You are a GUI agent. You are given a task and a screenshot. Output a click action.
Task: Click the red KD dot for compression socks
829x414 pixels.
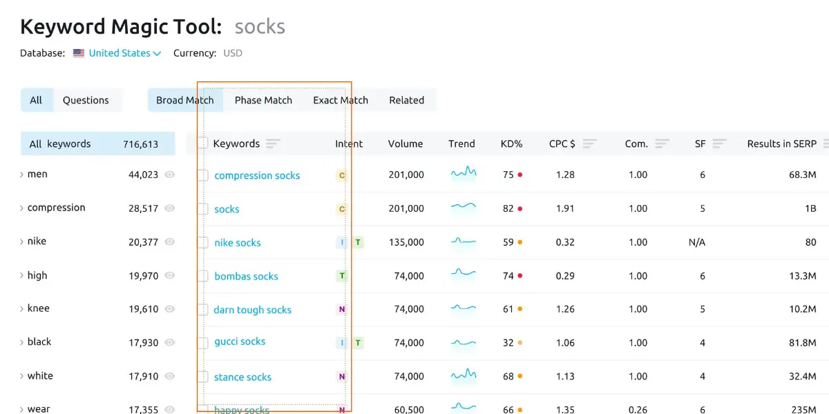tap(520, 175)
